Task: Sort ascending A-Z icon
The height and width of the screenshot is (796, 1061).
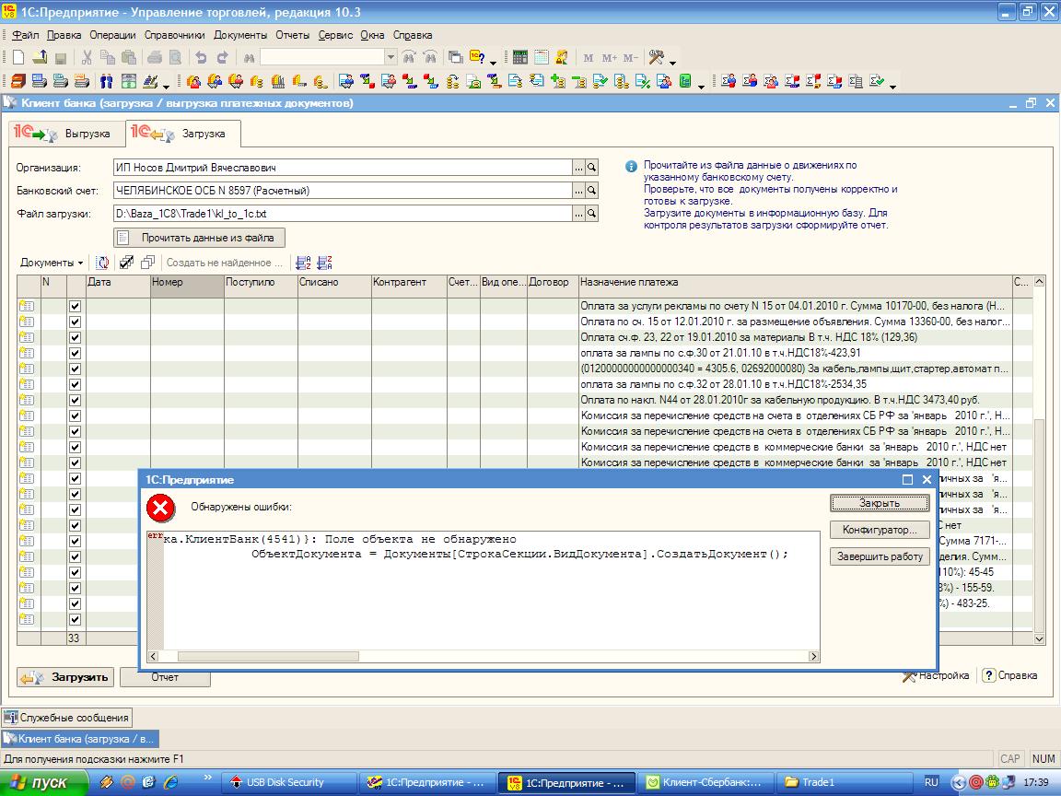Action: pyautogui.click(x=304, y=263)
